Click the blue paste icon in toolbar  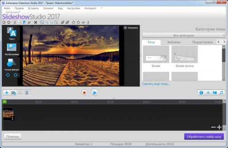(x=24, y=22)
